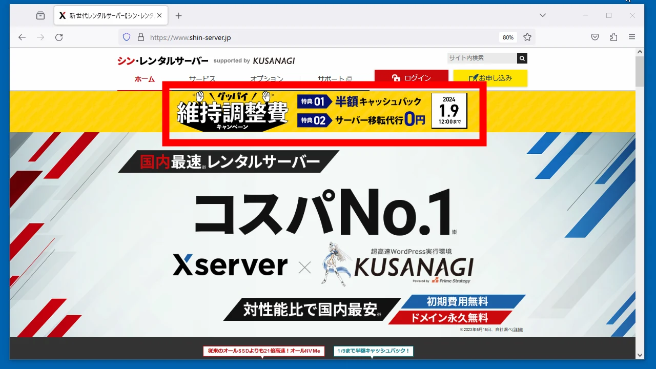This screenshot has height=369, width=656.
Task: Click the reload page icon
Action: coord(58,37)
